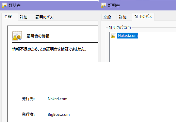Open the 詳細 tab in right window
Screen dimensions: 176x122
tap(124, 17)
